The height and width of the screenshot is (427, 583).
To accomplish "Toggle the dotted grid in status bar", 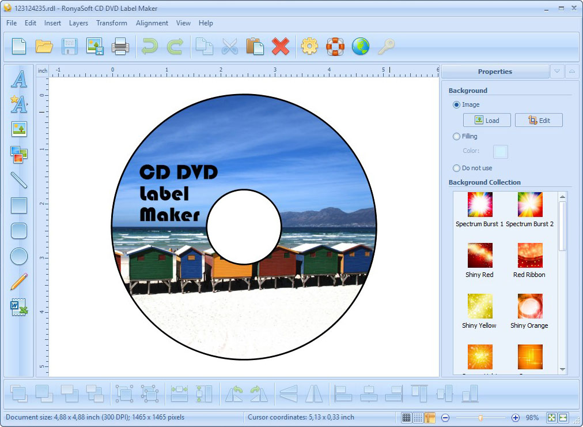I will [418, 418].
